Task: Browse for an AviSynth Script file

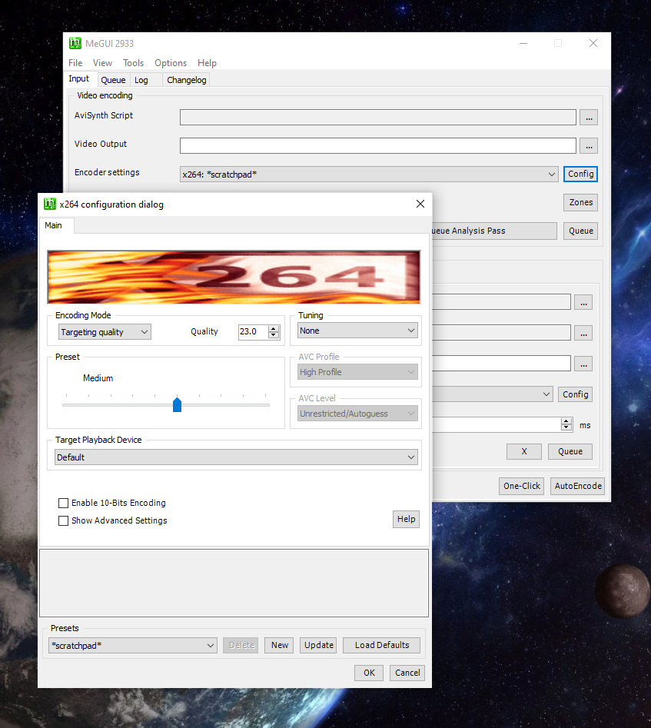Action: coord(589,118)
